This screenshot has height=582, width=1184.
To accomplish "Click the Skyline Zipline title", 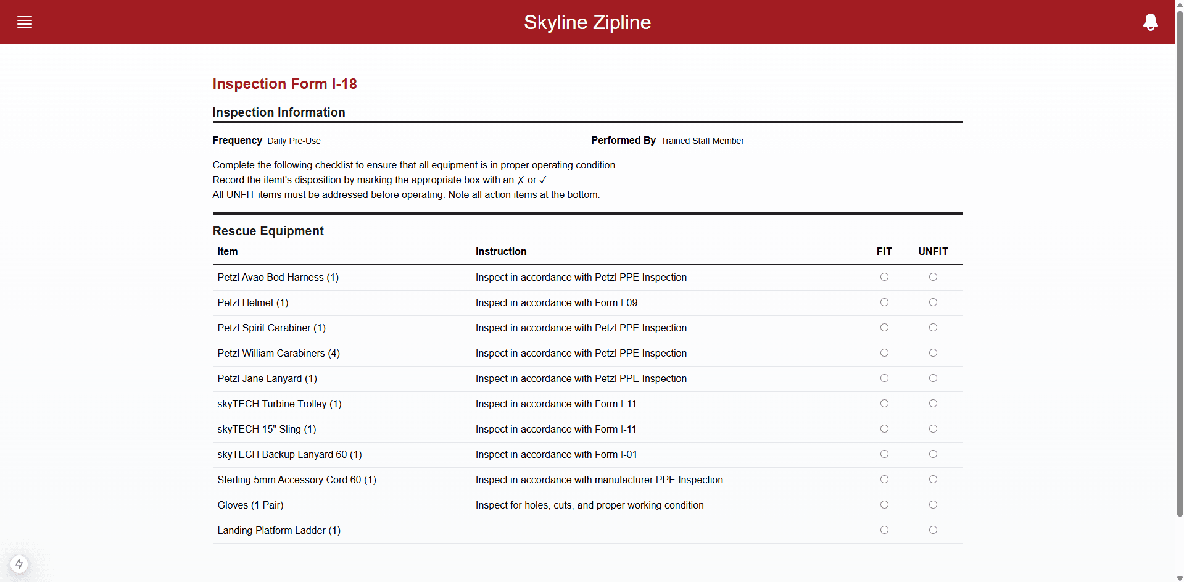I will [587, 22].
